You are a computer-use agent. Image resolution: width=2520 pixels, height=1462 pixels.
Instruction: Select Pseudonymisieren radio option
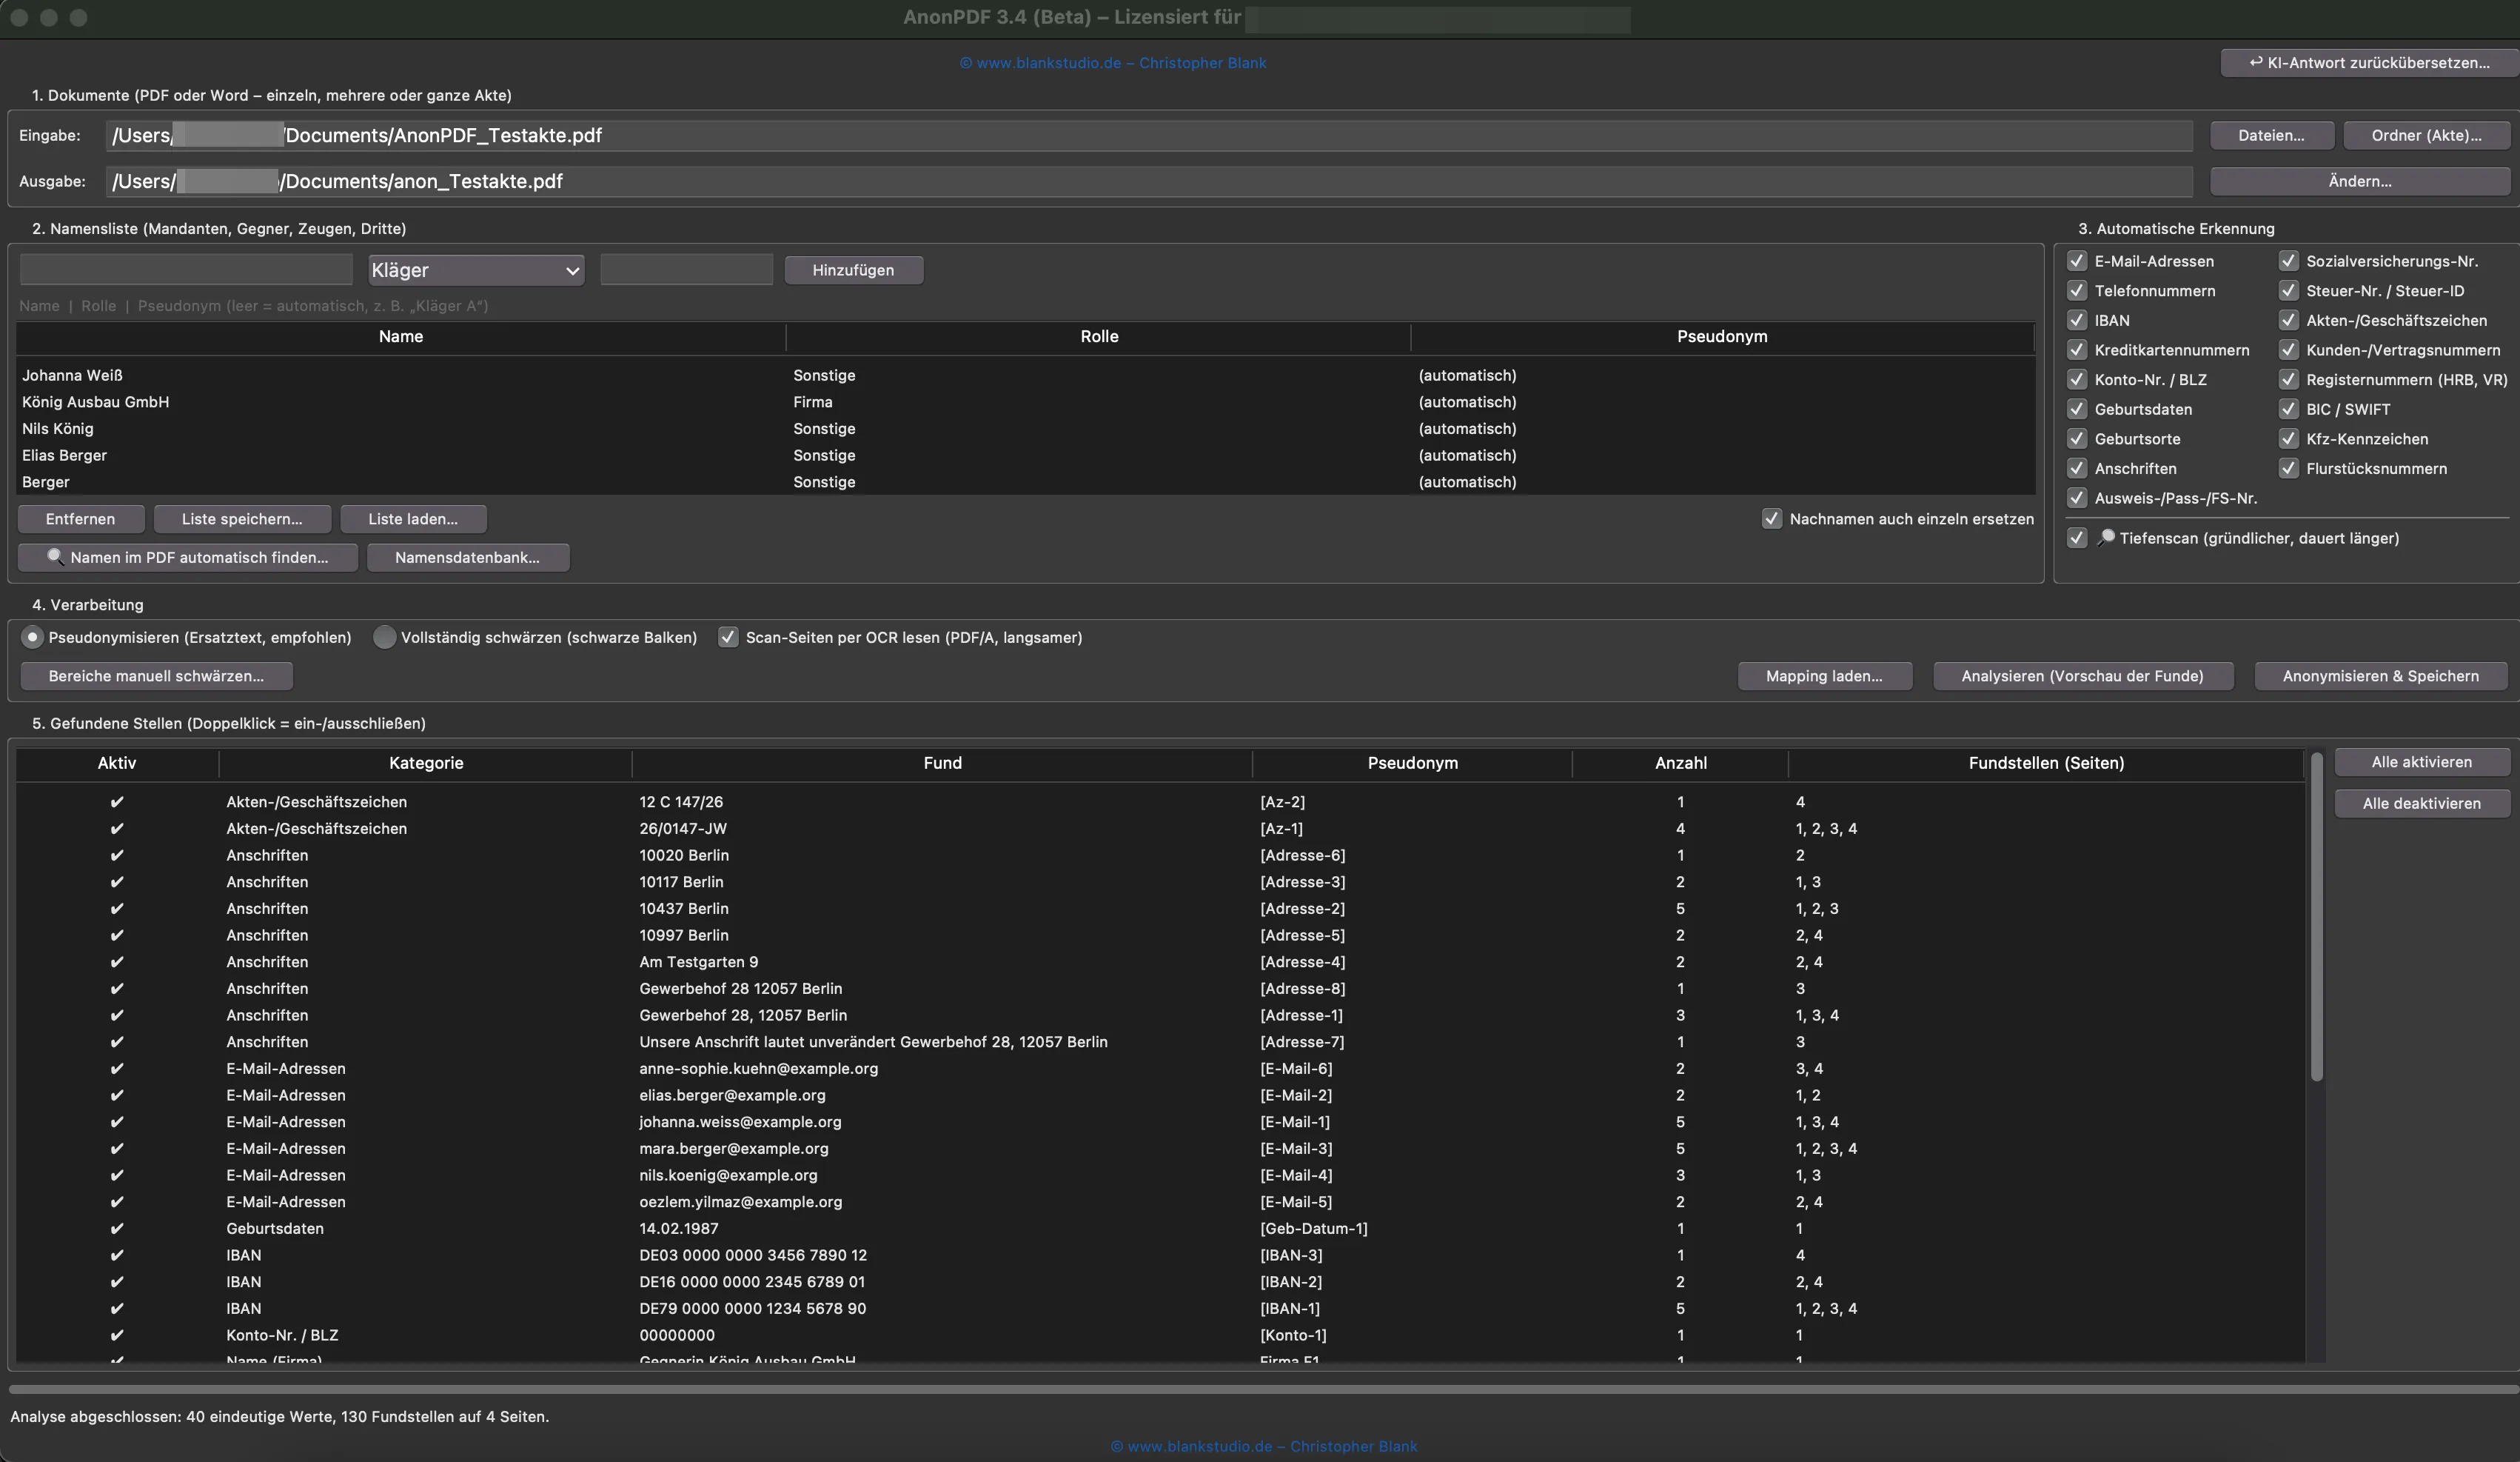[x=32, y=638]
